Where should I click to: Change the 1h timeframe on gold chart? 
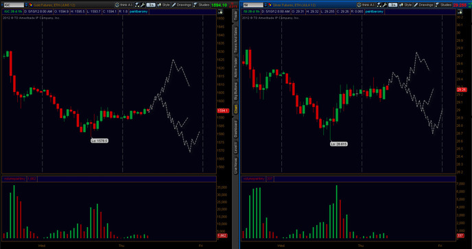pos(150,5)
